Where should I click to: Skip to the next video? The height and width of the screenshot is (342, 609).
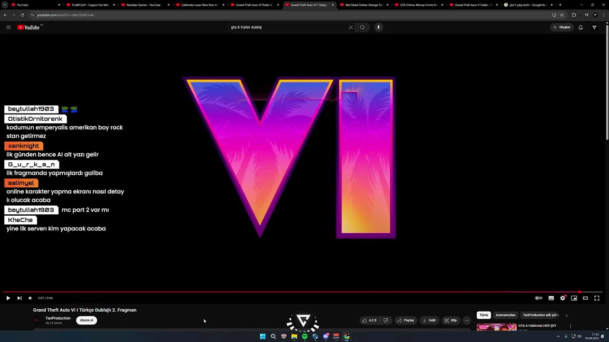tap(20, 298)
